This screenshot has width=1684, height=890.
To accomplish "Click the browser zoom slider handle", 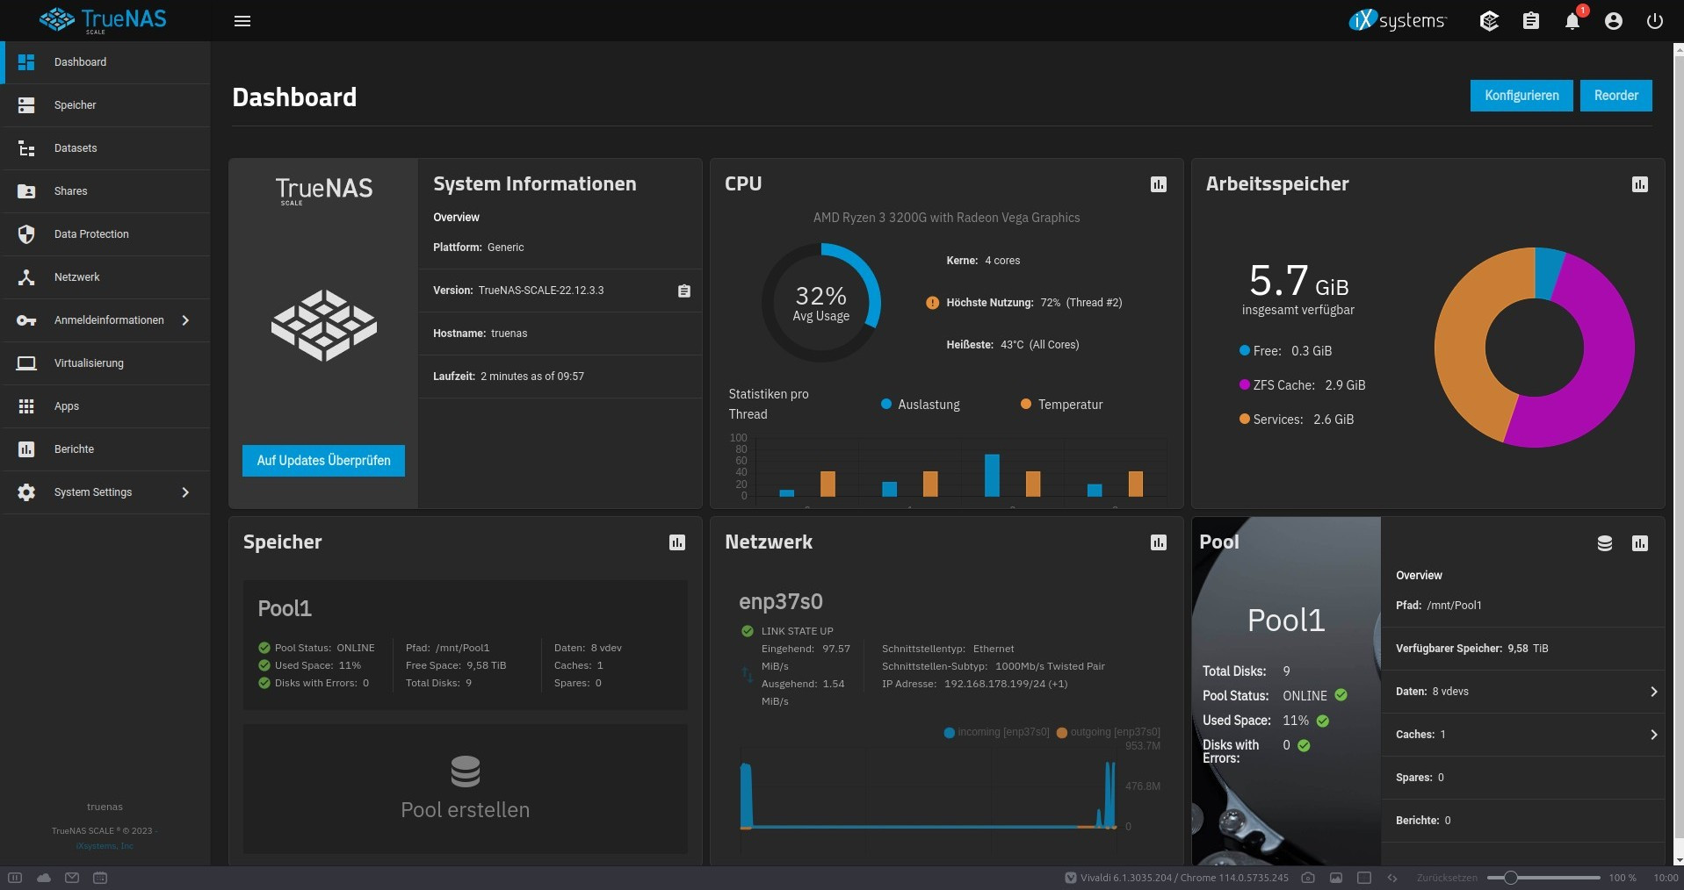I will click(x=1510, y=878).
